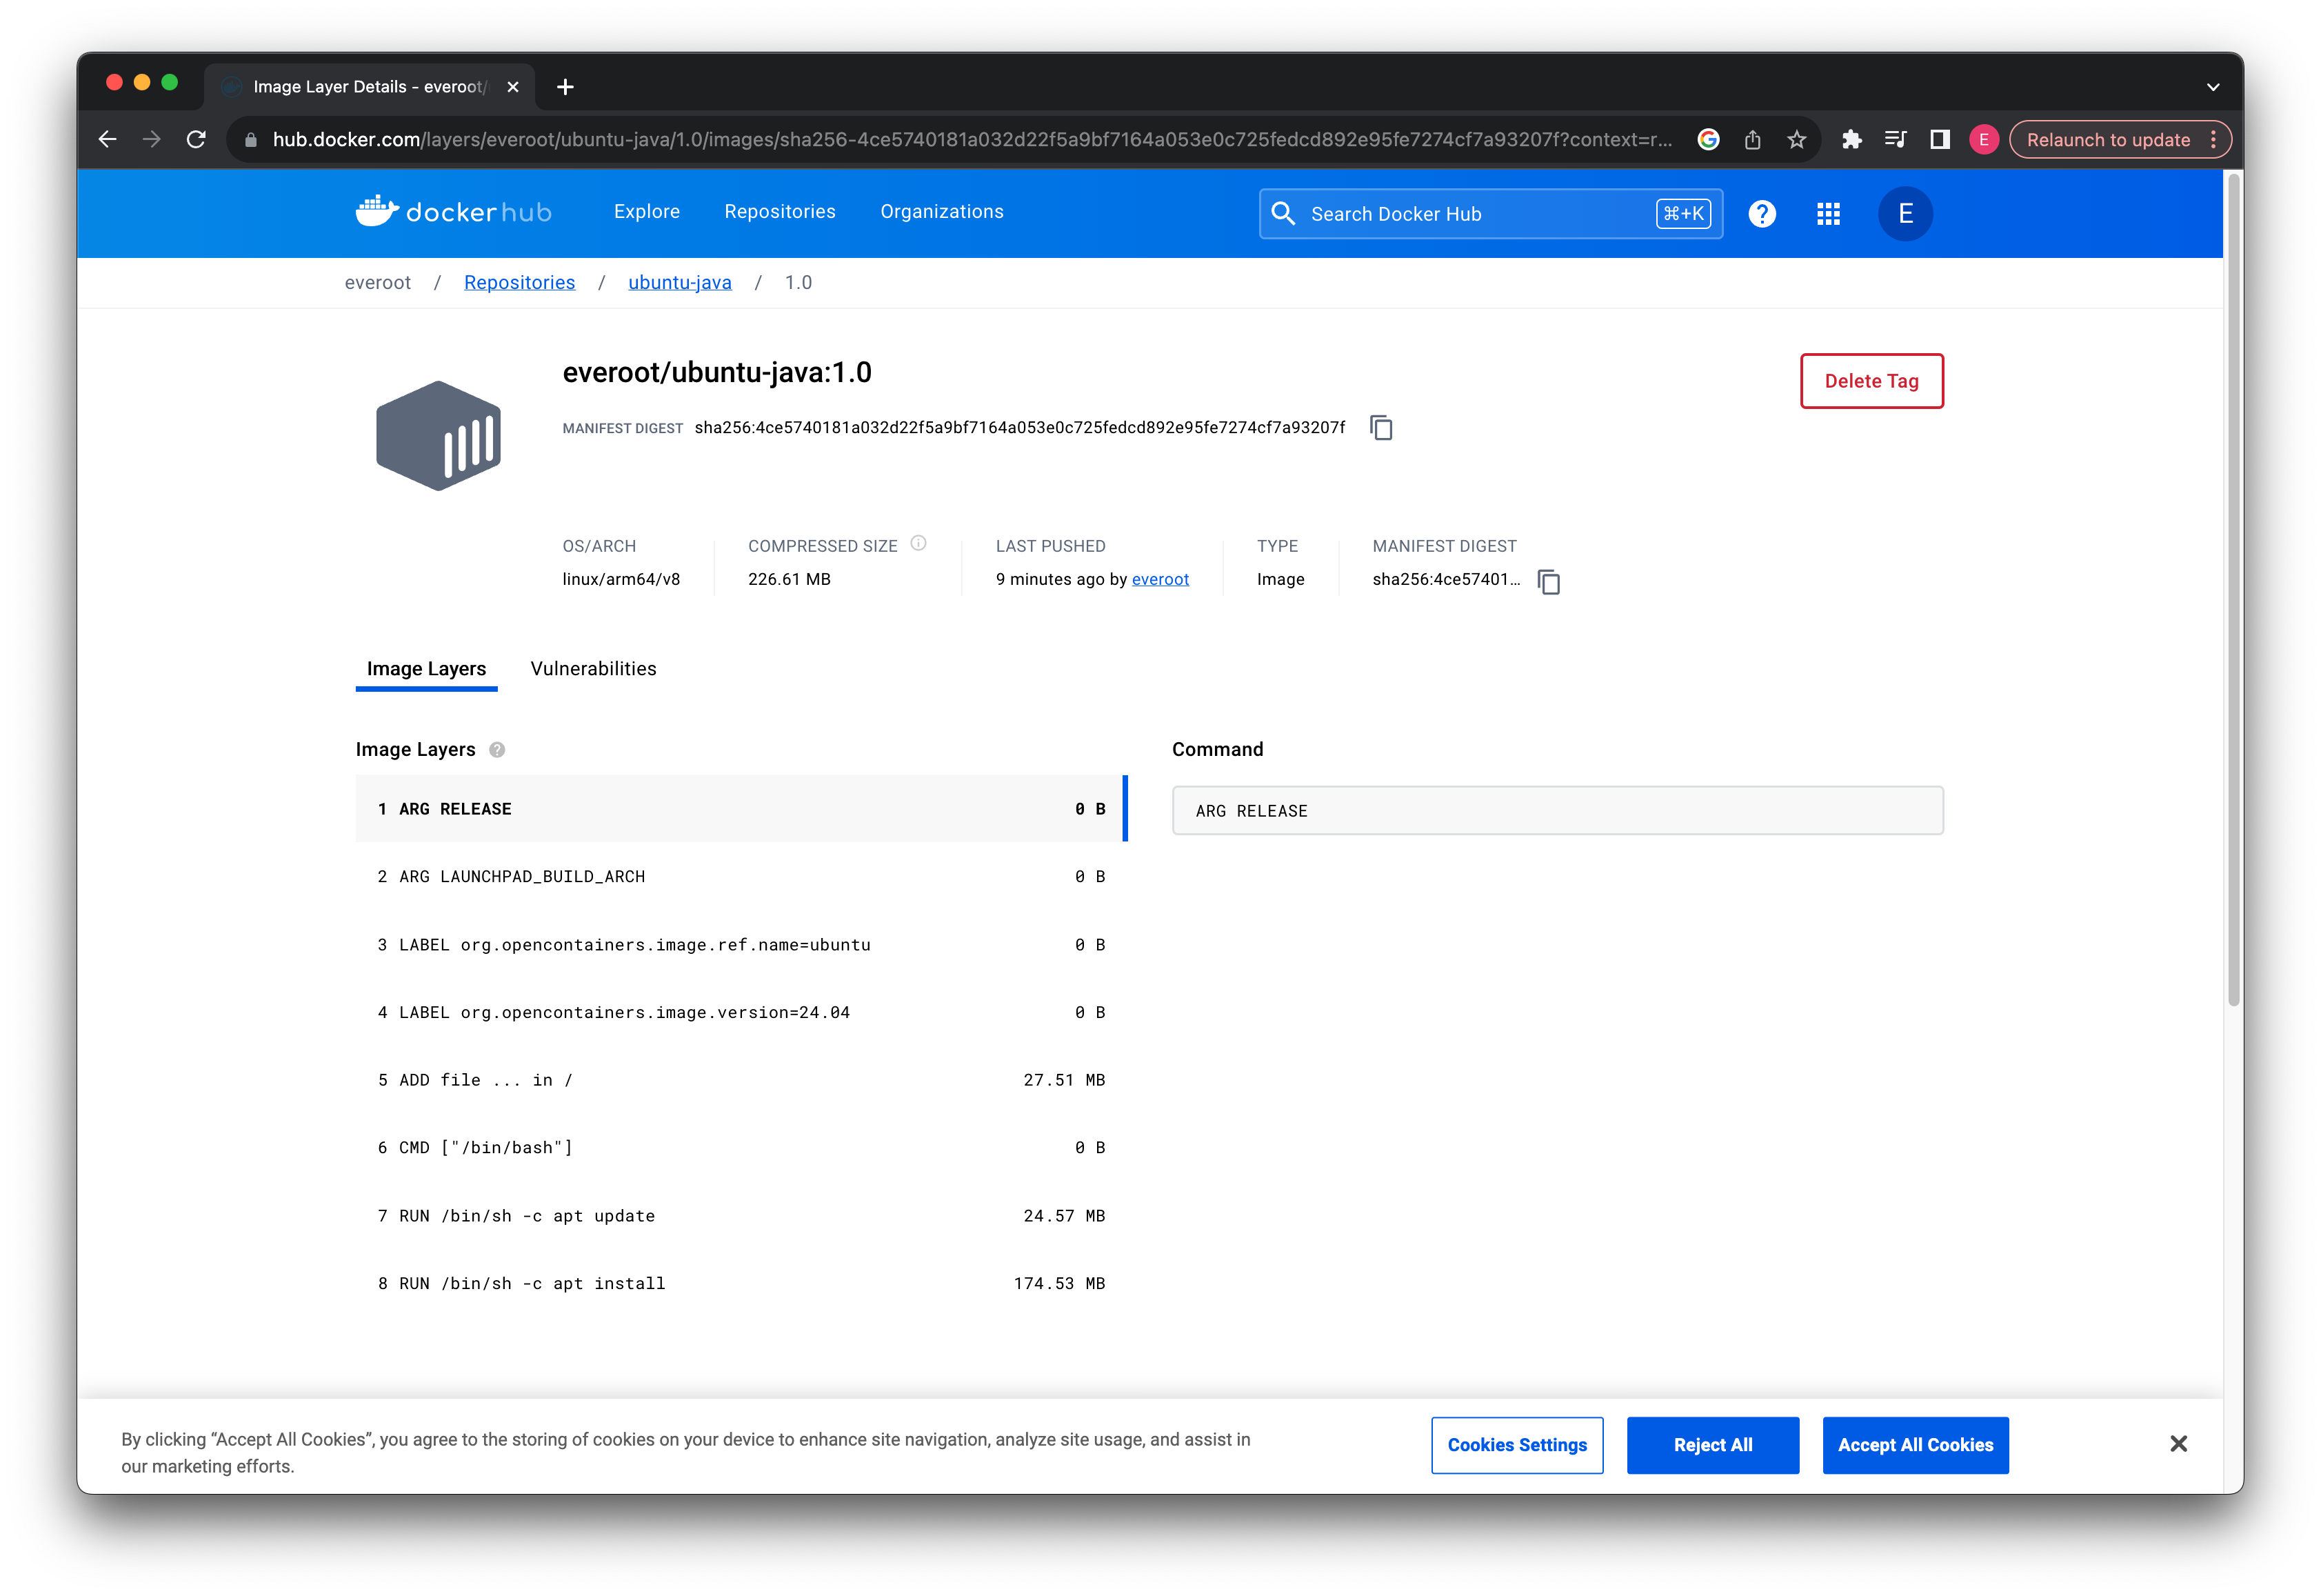
Task: Click the browser forward arrow
Action: click(x=151, y=140)
